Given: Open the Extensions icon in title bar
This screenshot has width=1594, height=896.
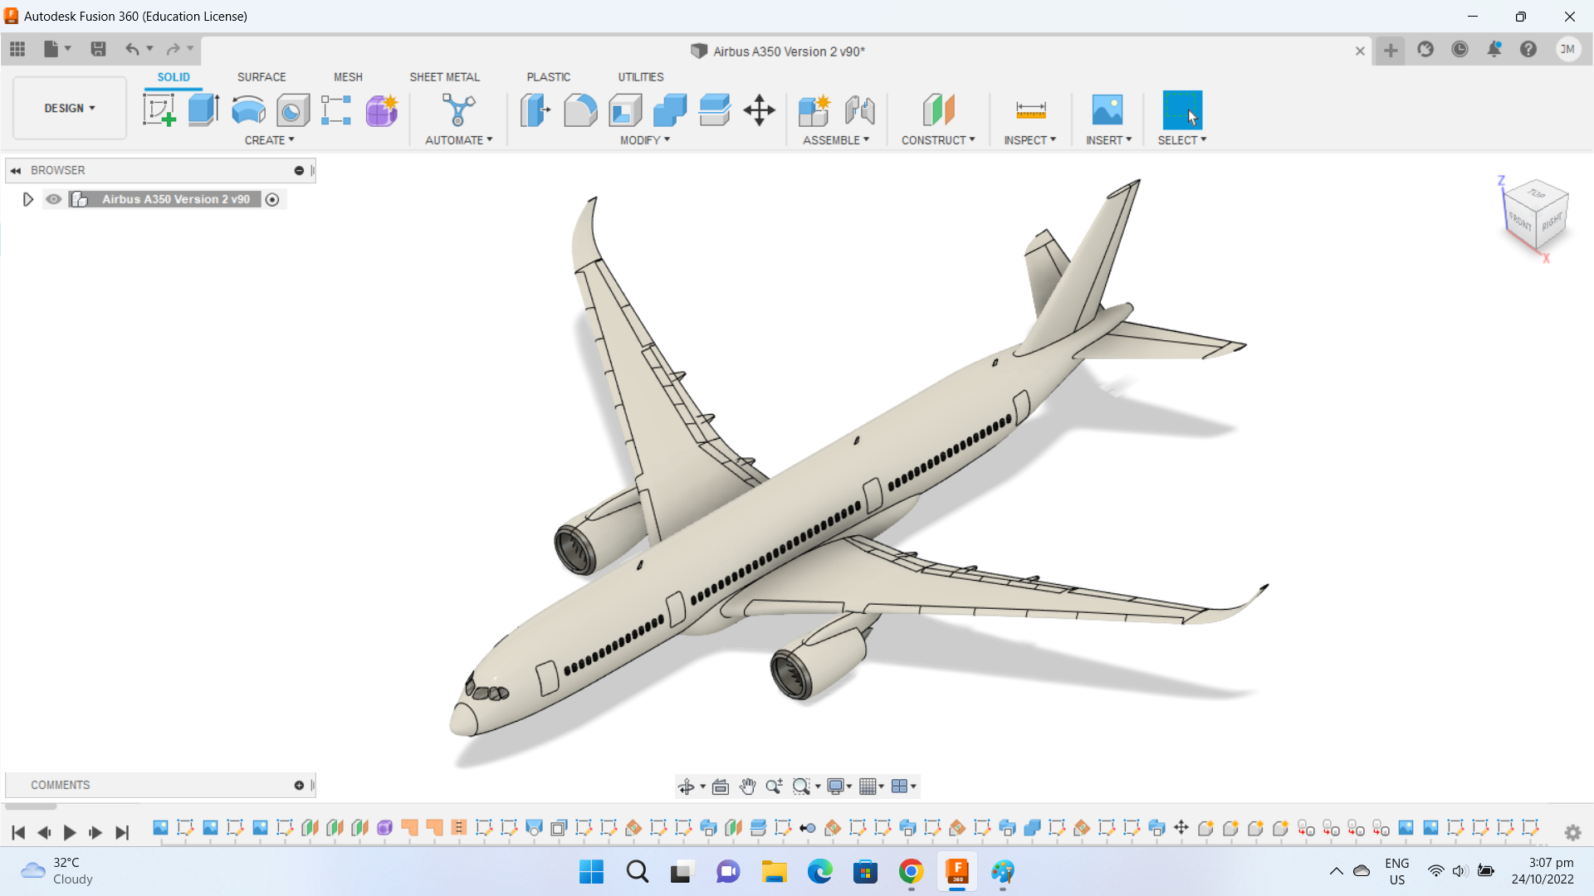Looking at the screenshot, I should point(1425,50).
